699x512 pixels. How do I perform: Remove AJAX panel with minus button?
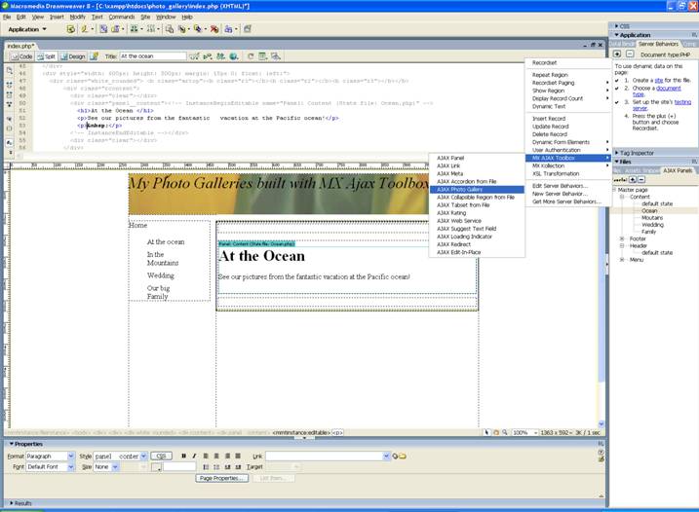point(641,180)
